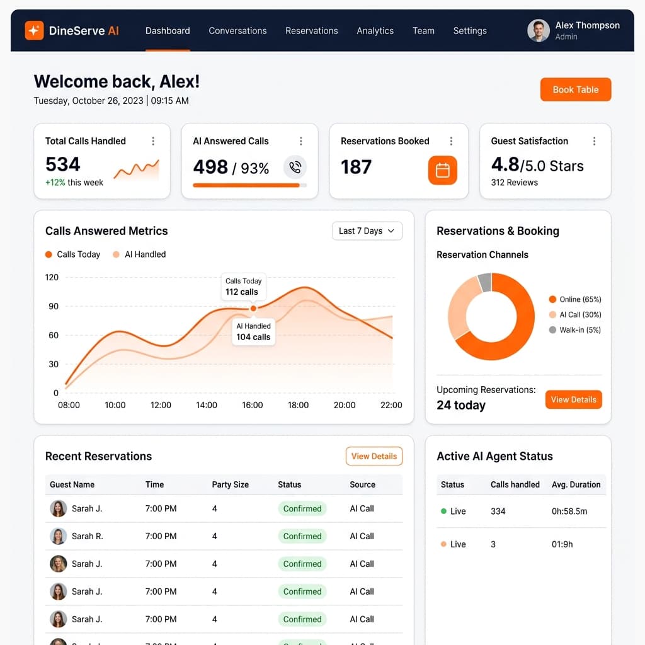Toggle the AI Handled legend series
Image resolution: width=645 pixels, height=645 pixels.
pos(139,254)
